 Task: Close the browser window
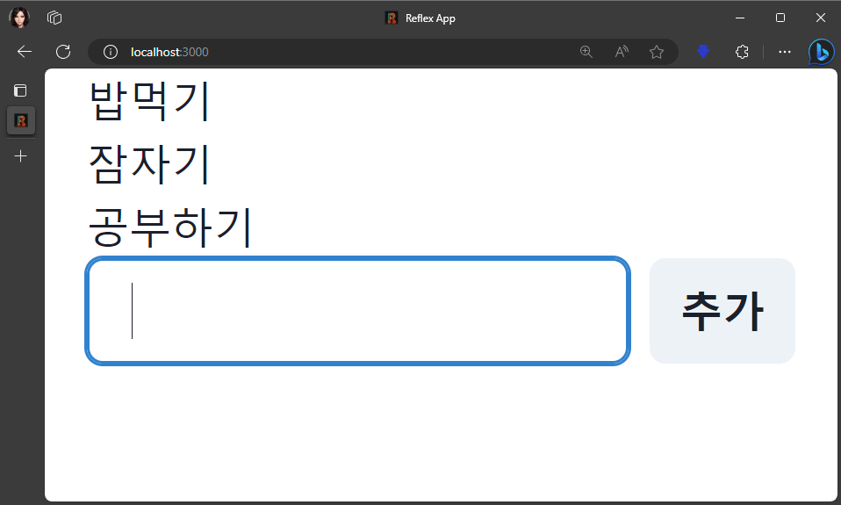(821, 18)
